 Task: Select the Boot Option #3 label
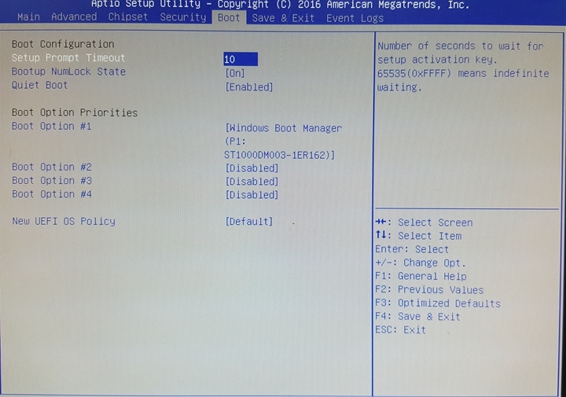(52, 181)
